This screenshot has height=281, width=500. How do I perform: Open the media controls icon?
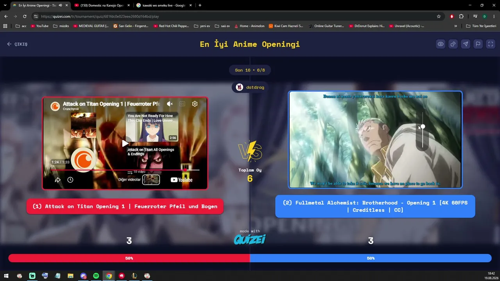point(475,16)
